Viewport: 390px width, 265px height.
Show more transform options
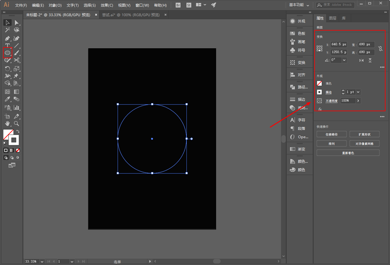point(382,67)
